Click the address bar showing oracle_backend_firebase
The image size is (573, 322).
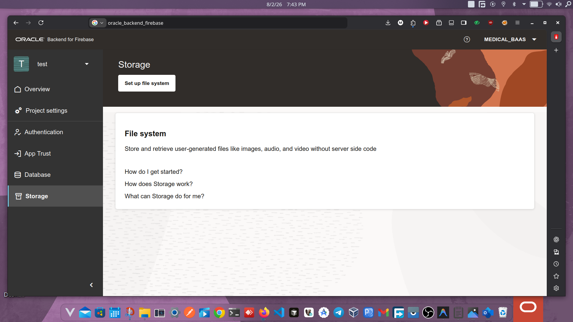pyautogui.click(x=226, y=23)
